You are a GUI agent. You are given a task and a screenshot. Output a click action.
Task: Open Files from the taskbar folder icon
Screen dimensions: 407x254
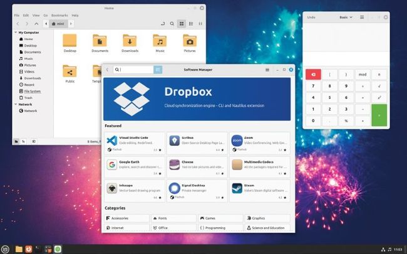tap(19, 249)
